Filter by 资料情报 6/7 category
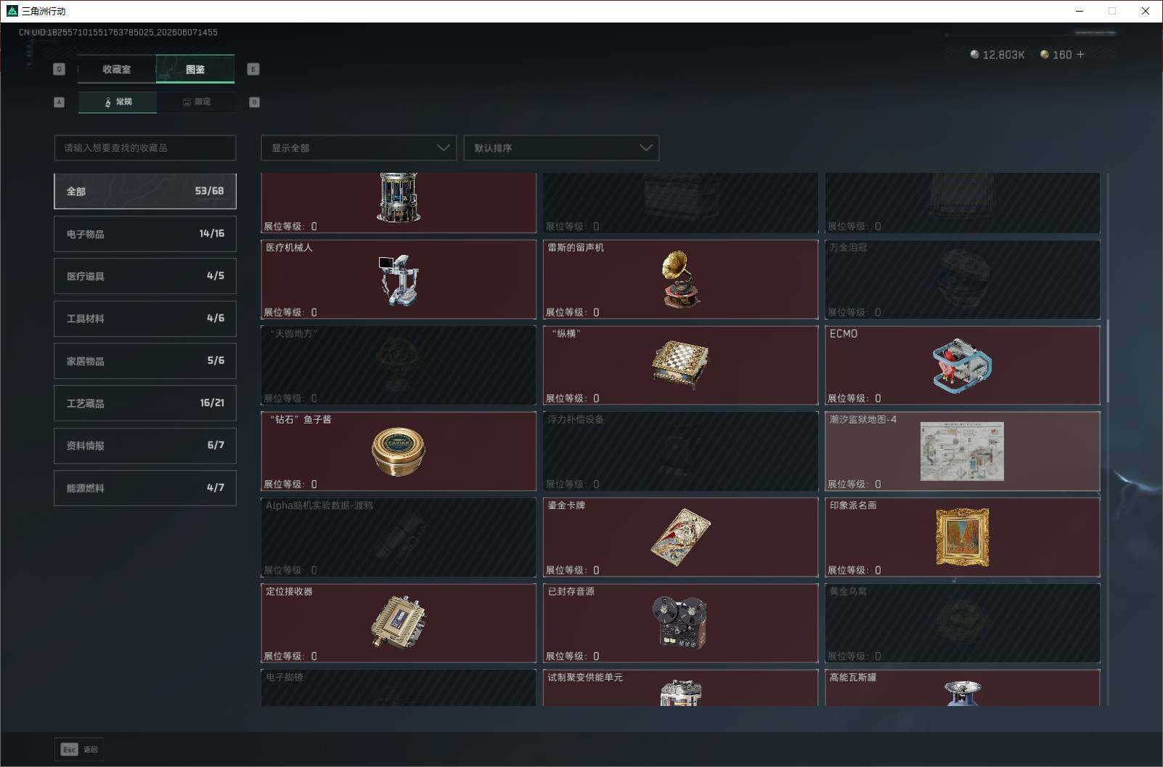This screenshot has width=1163, height=767. tap(145, 445)
